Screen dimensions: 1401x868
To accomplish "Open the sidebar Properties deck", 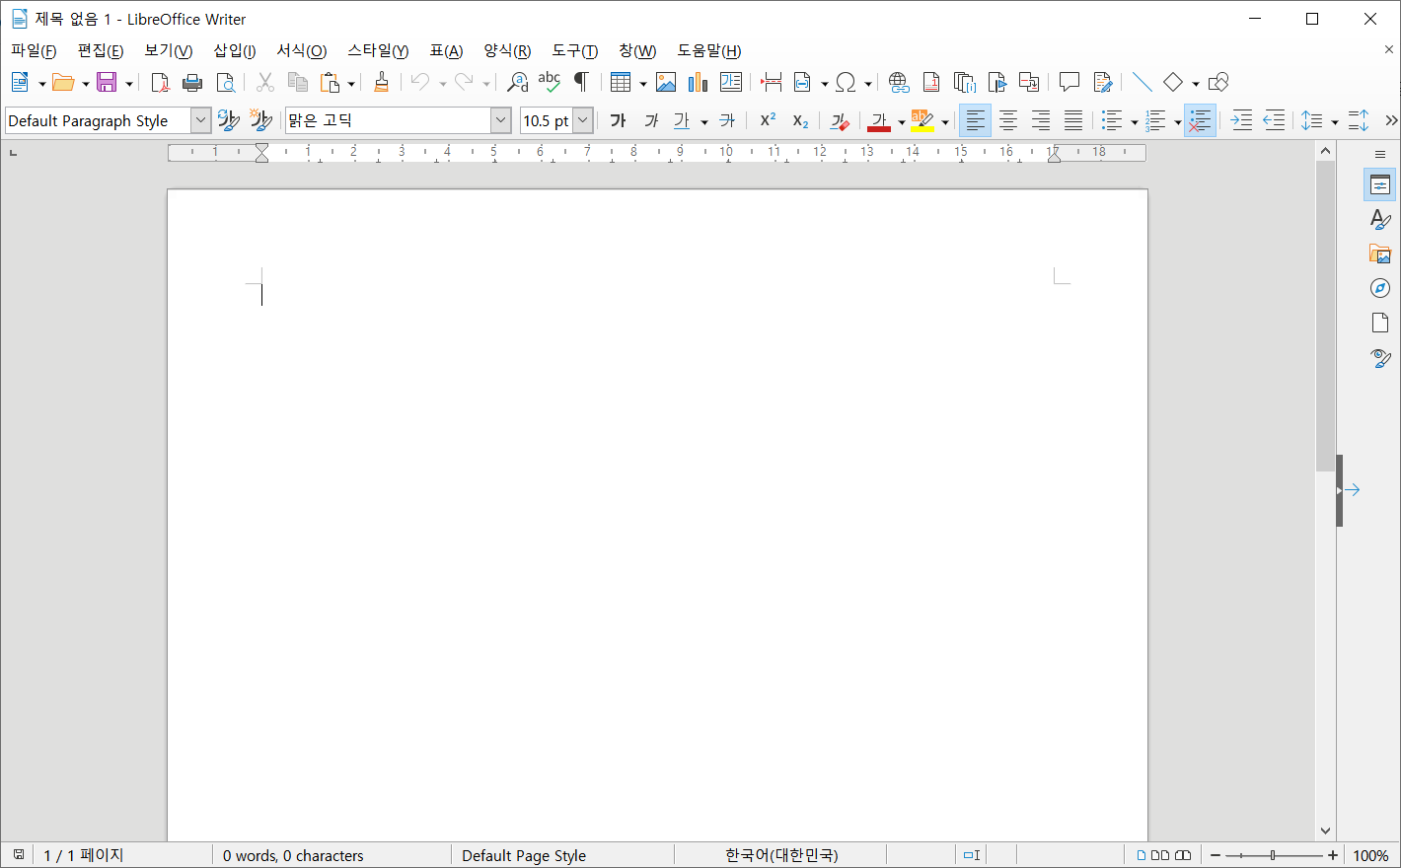I will (x=1380, y=185).
